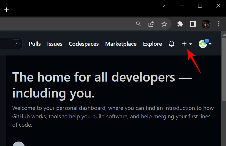Click the zoom magnifier icon in address bar

pyautogui.click(x=138, y=24)
